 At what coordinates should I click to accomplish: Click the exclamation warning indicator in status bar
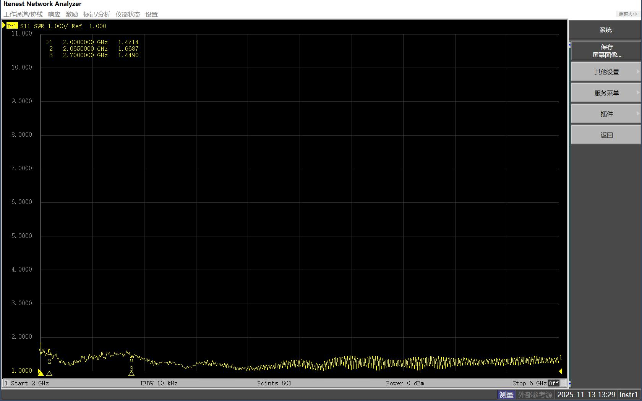click(563, 383)
